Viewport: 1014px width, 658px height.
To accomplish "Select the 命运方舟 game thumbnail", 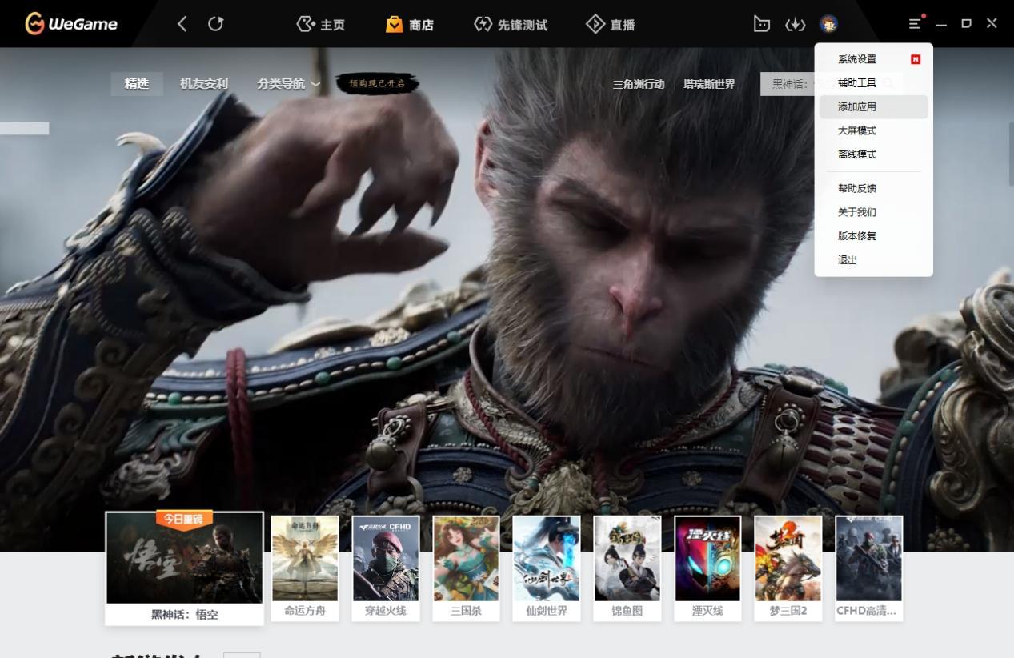I will [x=305, y=568].
